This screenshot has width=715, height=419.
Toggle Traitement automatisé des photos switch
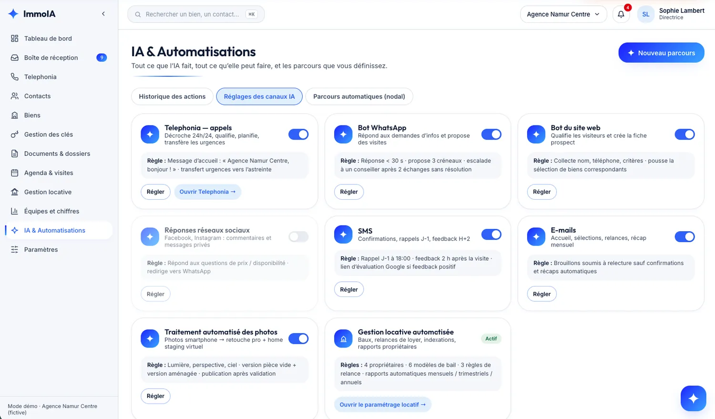pos(298,338)
